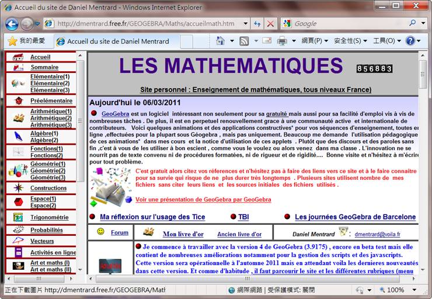This screenshot has height=299, width=432.
Task: Click the blue Help question mark icon
Action: [410, 41]
